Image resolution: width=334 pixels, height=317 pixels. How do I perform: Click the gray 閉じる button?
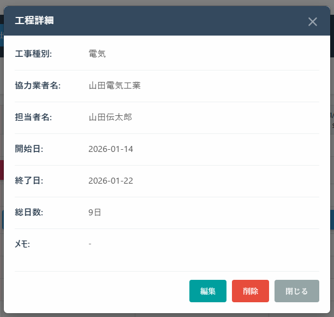pyautogui.click(x=297, y=291)
